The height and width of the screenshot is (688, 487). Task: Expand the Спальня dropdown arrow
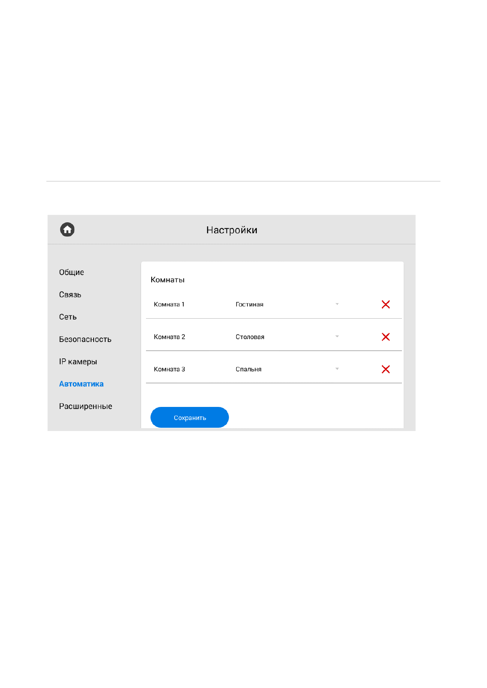pyautogui.click(x=337, y=369)
